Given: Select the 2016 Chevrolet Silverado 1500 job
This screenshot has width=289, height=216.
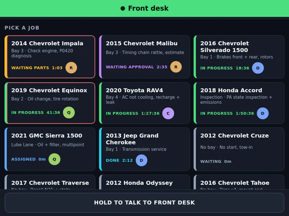Looking at the screenshot, I should pos(239,57).
